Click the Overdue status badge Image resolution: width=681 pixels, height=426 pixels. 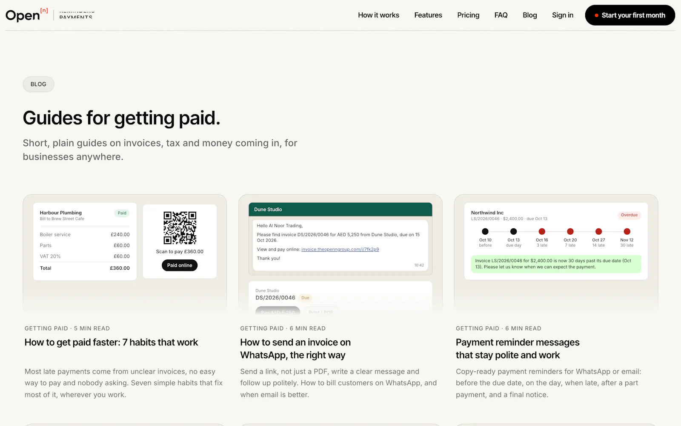629,215
